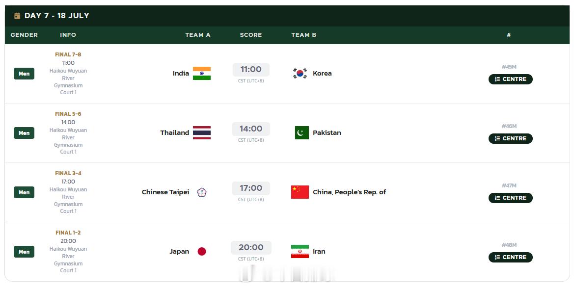Open CENTRE for match #47M
The width and height of the screenshot is (574, 288).
[x=510, y=198]
